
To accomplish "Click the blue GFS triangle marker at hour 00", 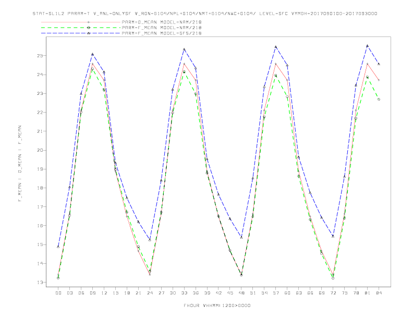I will point(58,247).
